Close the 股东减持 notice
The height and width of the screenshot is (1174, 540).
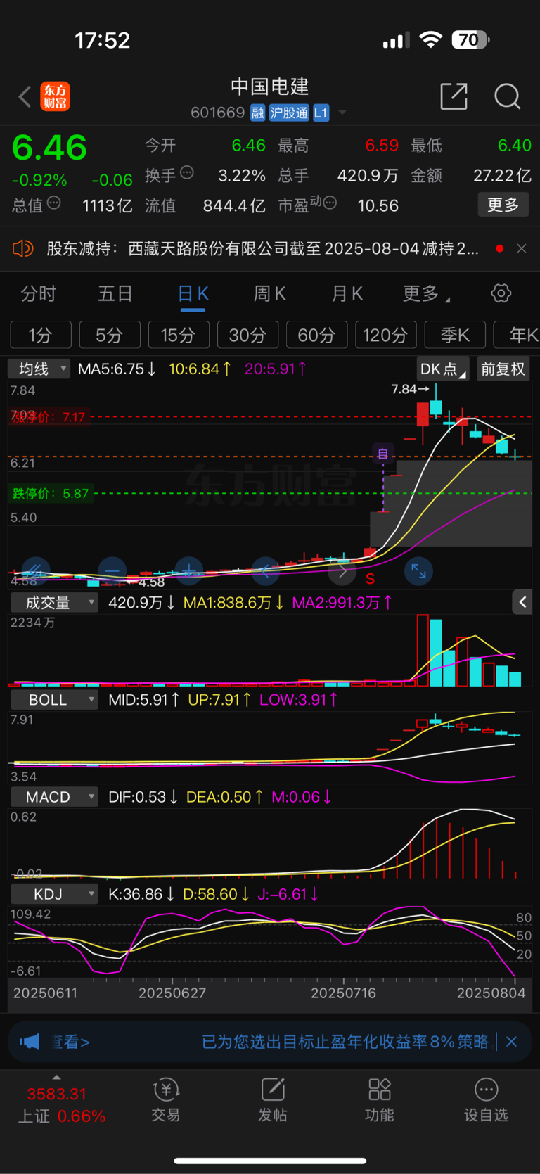pyautogui.click(x=522, y=248)
